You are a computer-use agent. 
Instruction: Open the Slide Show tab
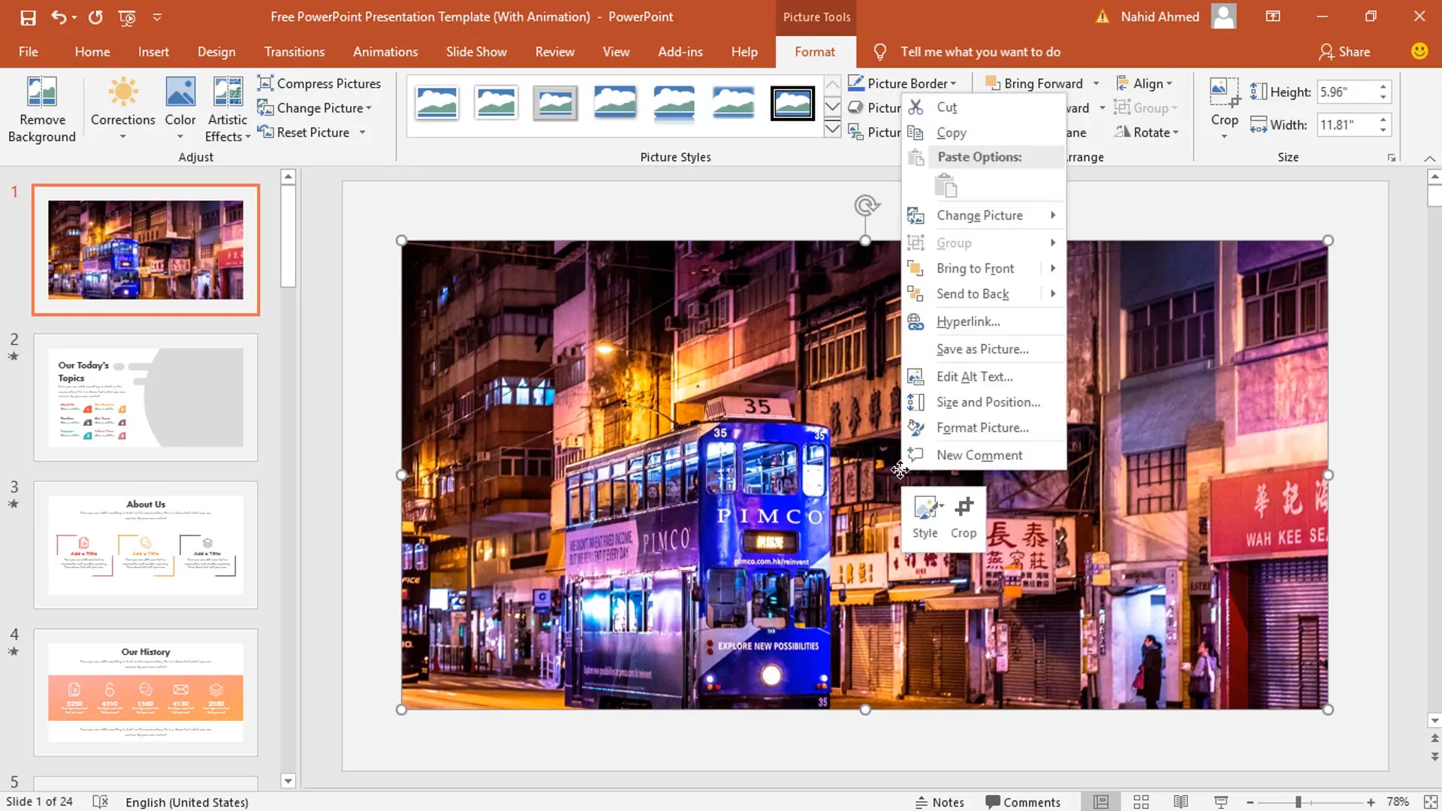[476, 52]
